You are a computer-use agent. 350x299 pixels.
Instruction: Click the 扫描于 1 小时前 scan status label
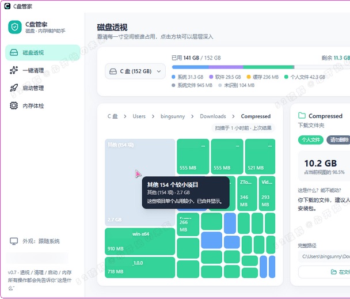[x=244, y=128]
